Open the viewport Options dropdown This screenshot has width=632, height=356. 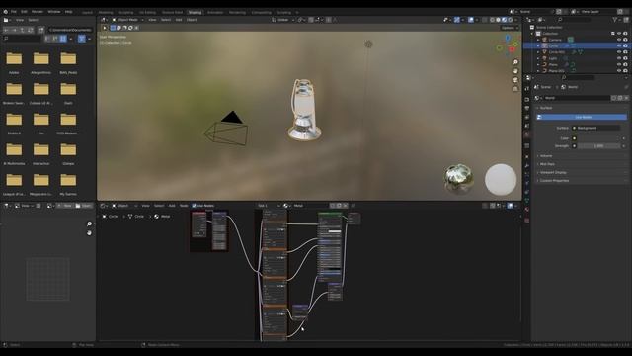[510, 28]
